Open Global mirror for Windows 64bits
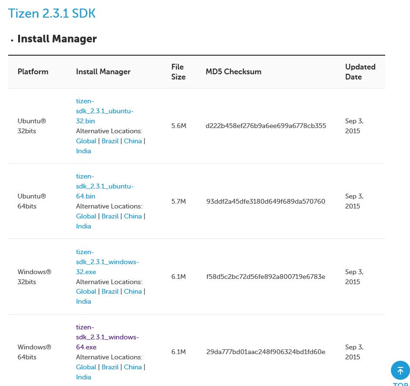Image resolution: width=410 pixels, height=386 pixels. [x=86, y=367]
